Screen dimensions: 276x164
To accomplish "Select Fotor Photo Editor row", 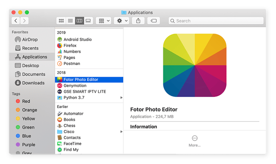I will click(x=89, y=79).
